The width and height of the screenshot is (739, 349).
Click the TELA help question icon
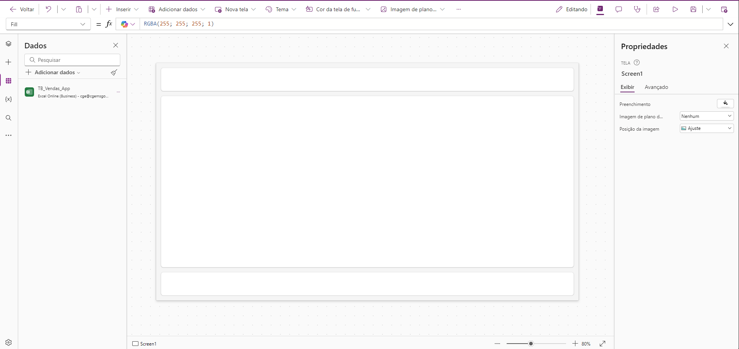tap(637, 63)
